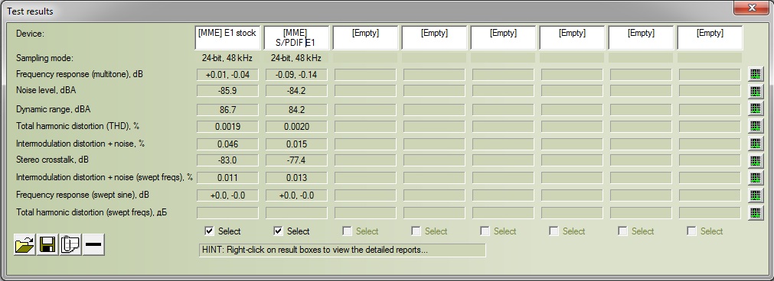Image resolution: width=774 pixels, height=281 pixels.
Task: Click the HINT right-click message bar
Action: [x=342, y=250]
